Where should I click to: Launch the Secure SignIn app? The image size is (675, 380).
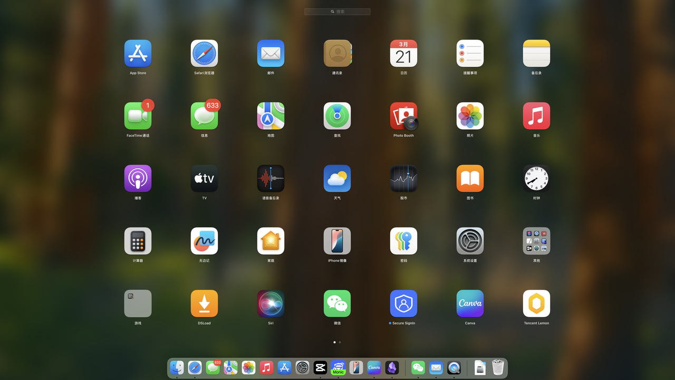[403, 303]
